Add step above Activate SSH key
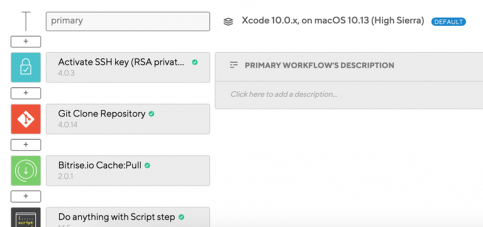Image resolution: width=483 pixels, height=227 pixels. pyautogui.click(x=26, y=42)
